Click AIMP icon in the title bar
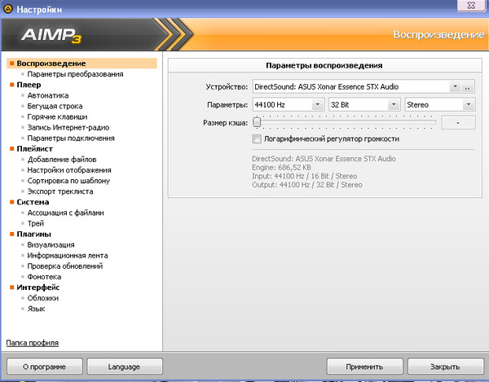The height and width of the screenshot is (382, 489). point(8,9)
